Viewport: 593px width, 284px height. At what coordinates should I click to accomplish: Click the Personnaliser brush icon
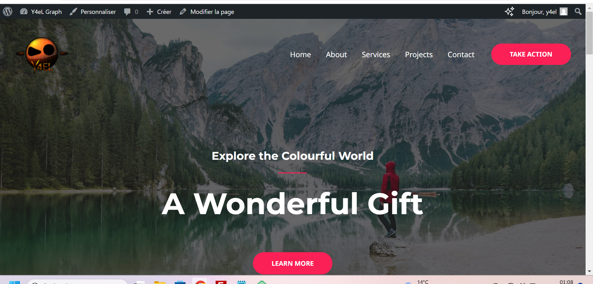pos(73,12)
